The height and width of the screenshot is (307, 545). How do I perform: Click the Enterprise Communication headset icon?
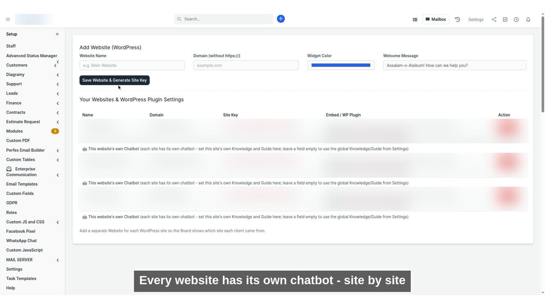click(9, 169)
